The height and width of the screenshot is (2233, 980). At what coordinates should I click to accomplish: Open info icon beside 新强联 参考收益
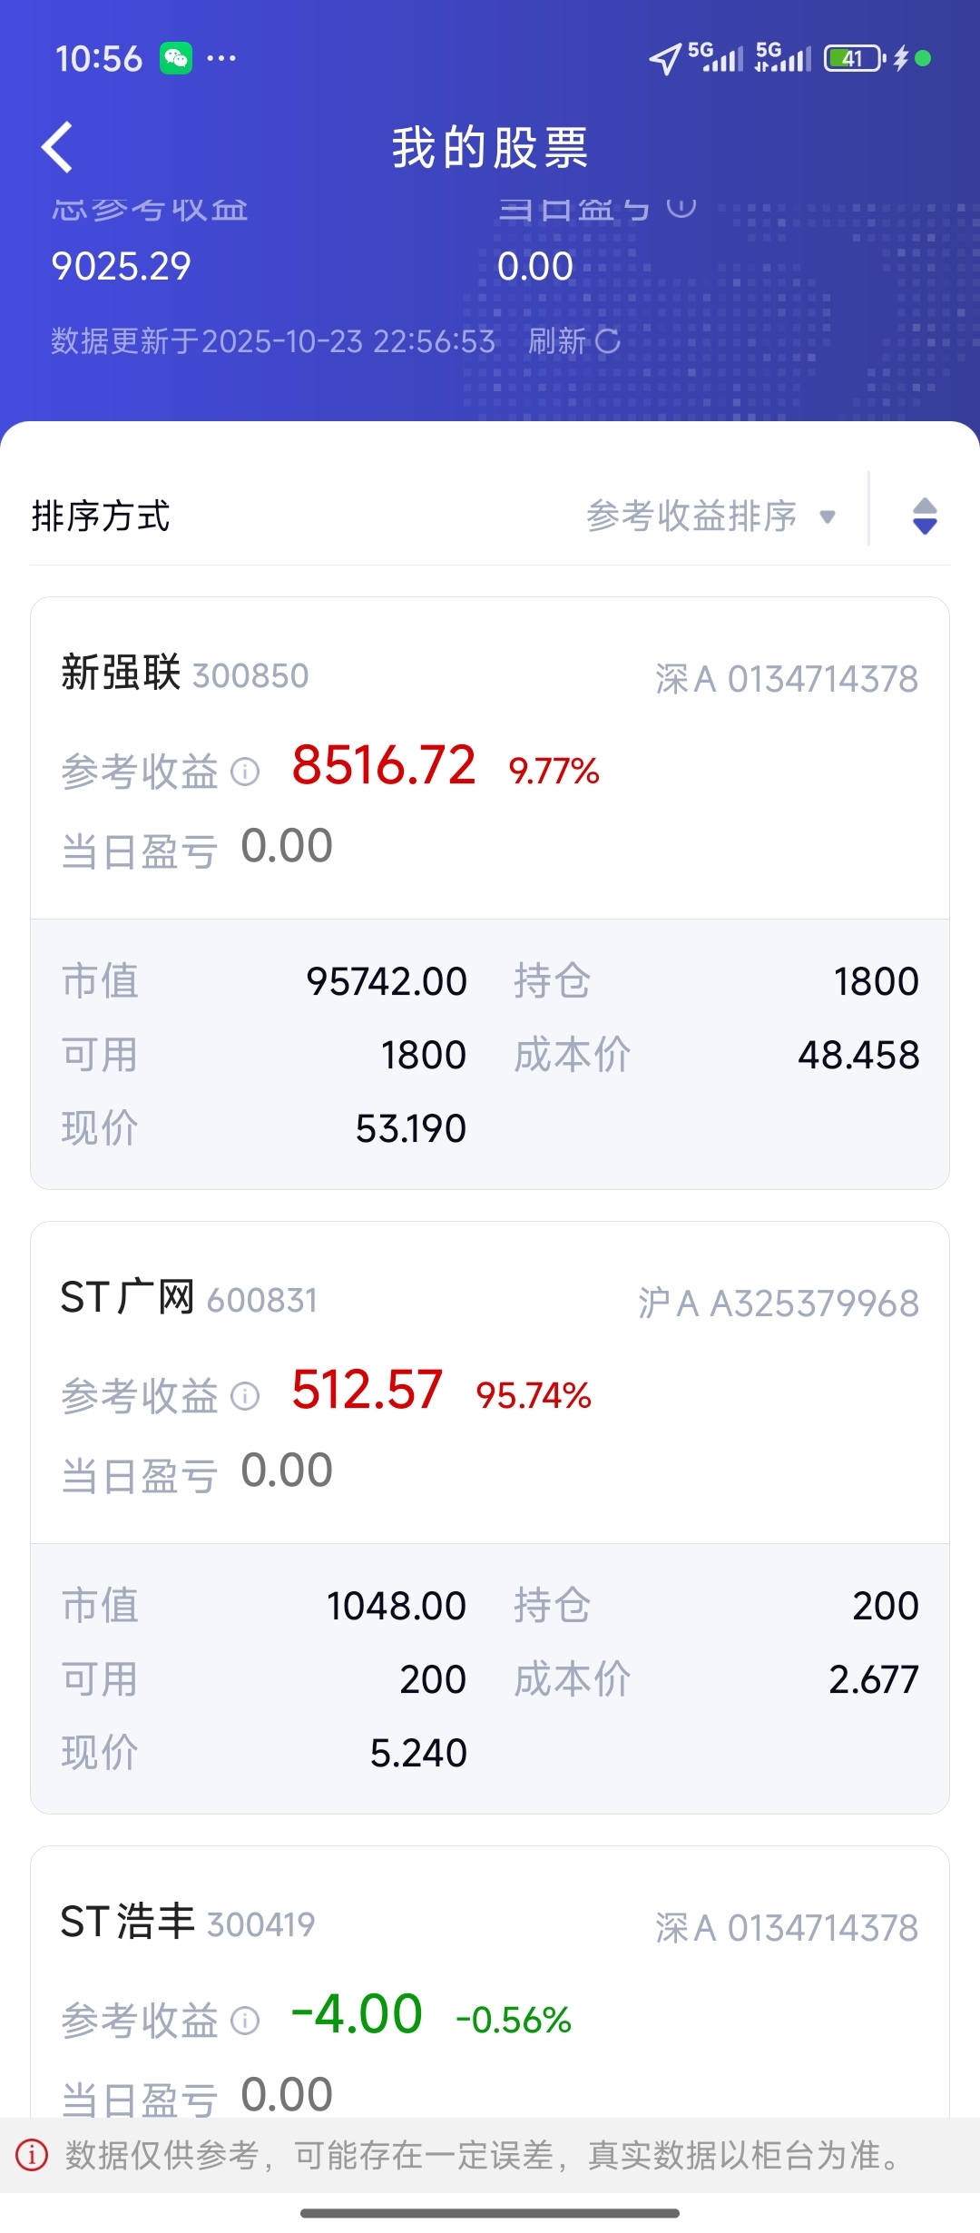point(245,772)
